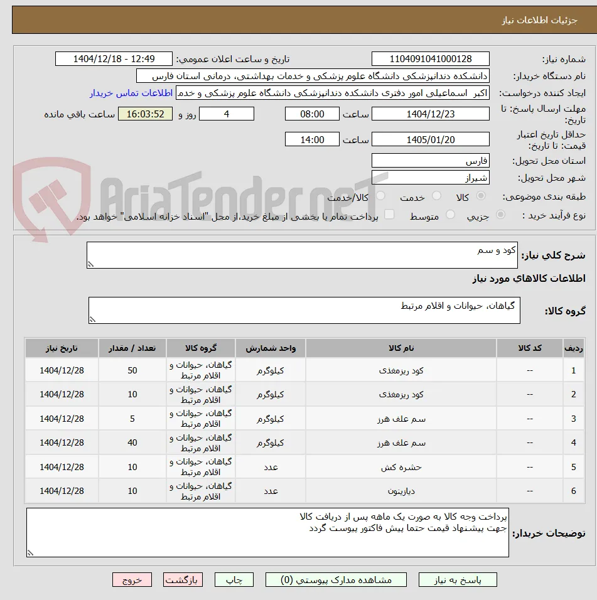Click the پاسخ به نیاز button
This screenshot has height=600, width=597.
(x=458, y=580)
